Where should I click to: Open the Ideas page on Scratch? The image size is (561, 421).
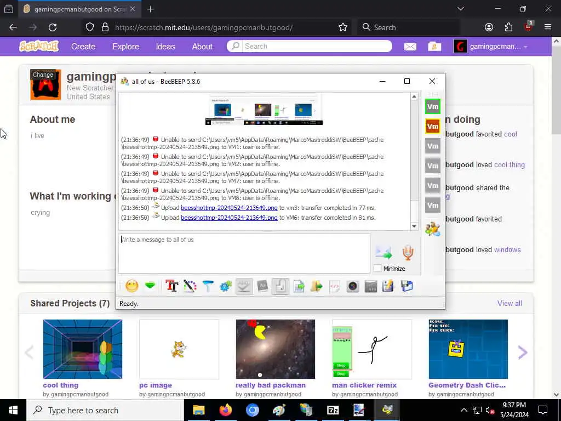tap(165, 47)
